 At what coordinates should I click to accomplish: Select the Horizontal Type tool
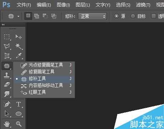(19, 104)
